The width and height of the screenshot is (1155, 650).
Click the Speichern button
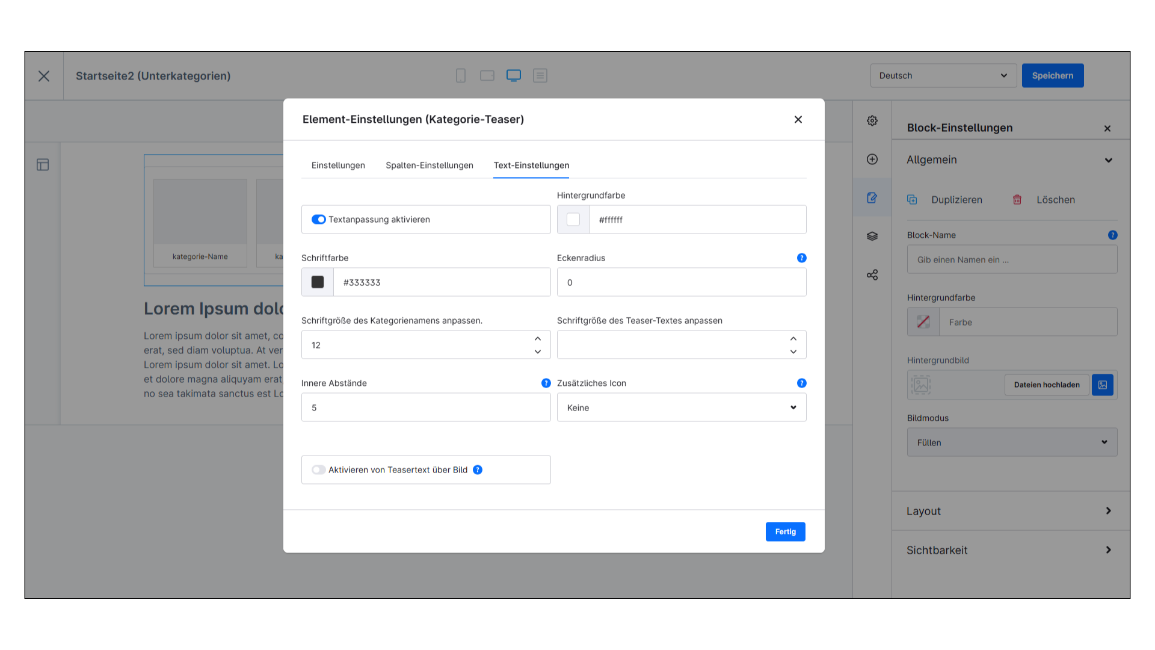1052,75
